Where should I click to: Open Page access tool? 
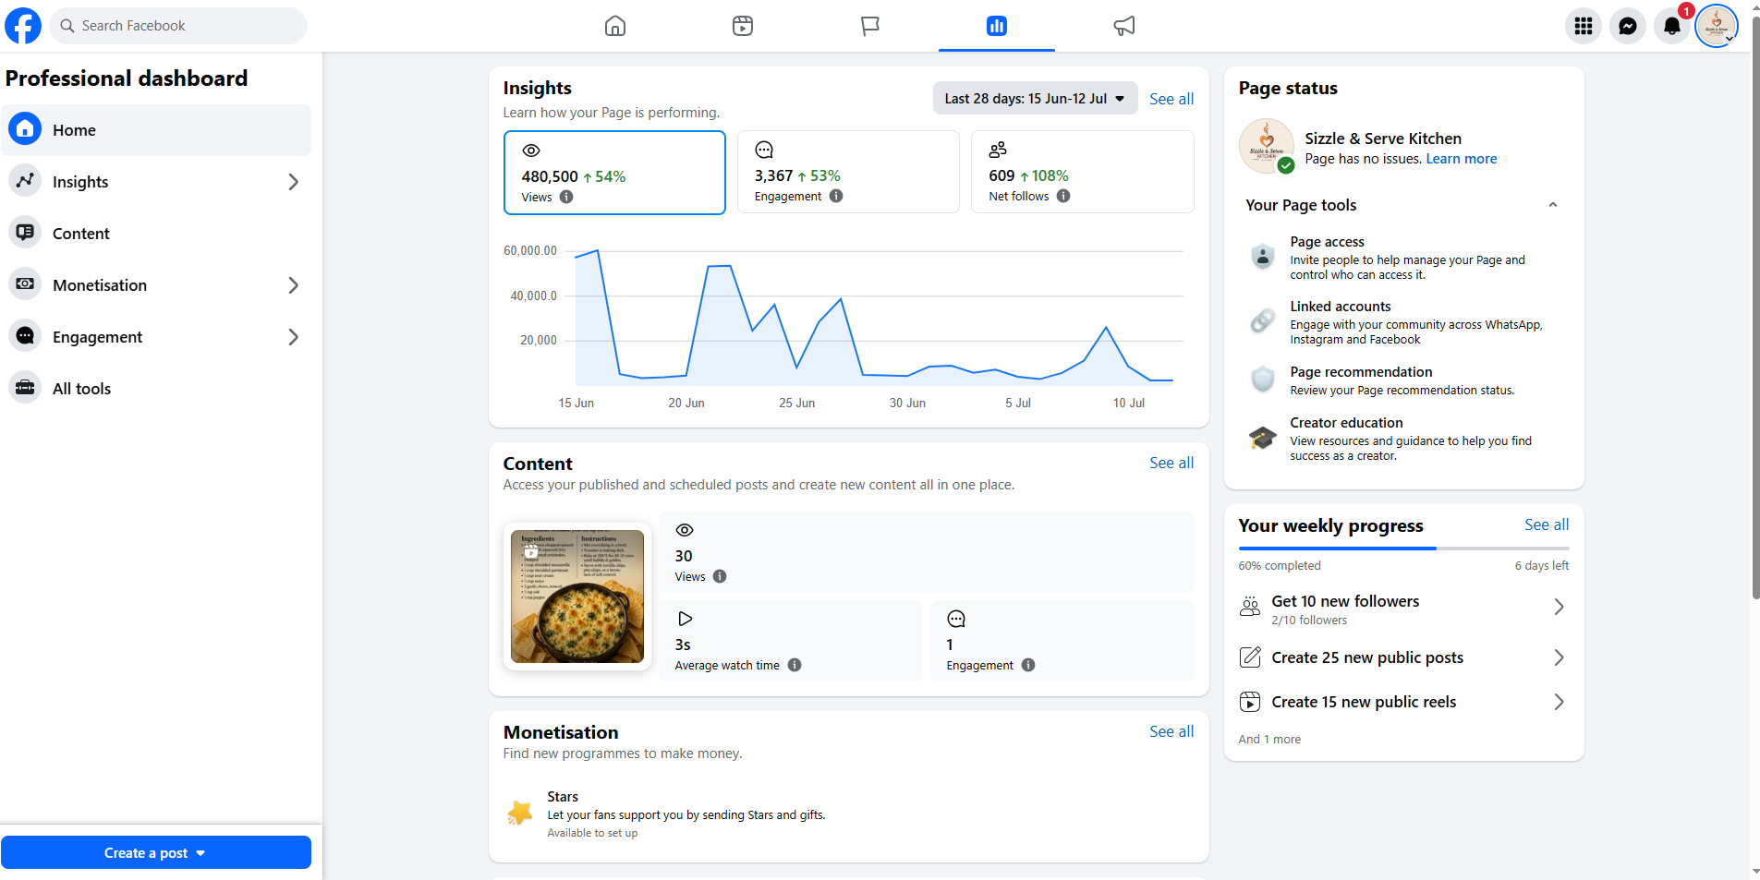(x=1403, y=258)
